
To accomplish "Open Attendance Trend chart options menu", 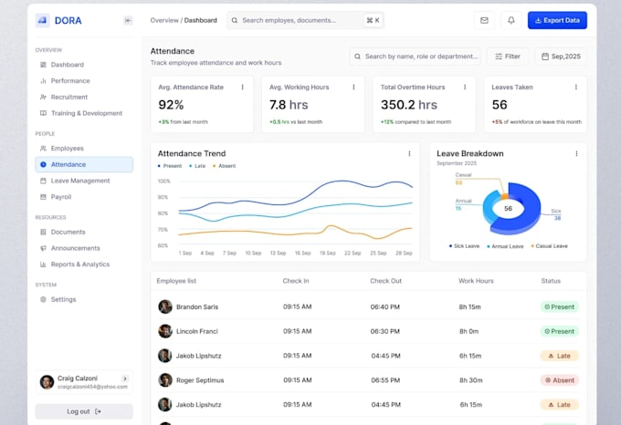I will click(409, 153).
